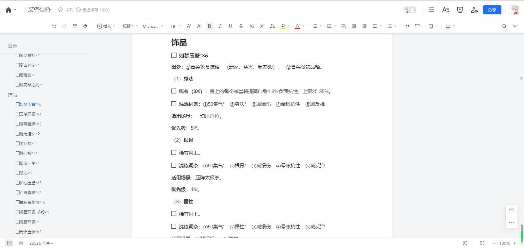The height and width of the screenshot is (248, 524).
Task: Open presentation mode icon
Action: point(460,10)
